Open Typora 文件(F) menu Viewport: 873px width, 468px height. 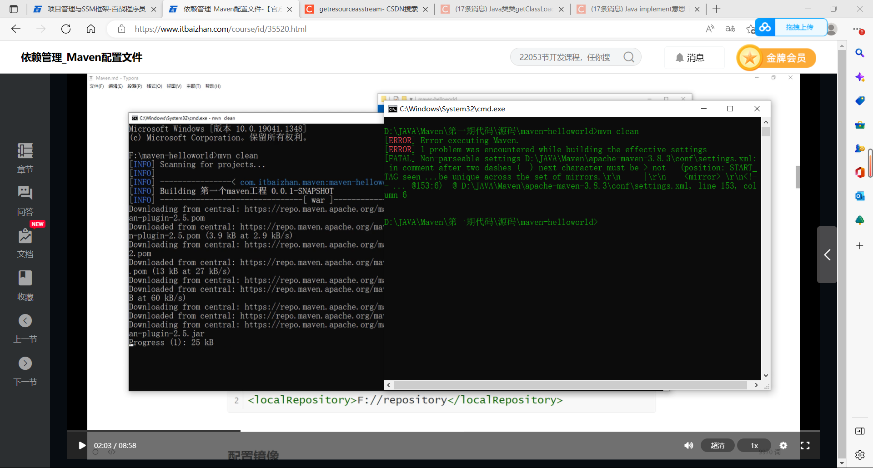(x=96, y=86)
